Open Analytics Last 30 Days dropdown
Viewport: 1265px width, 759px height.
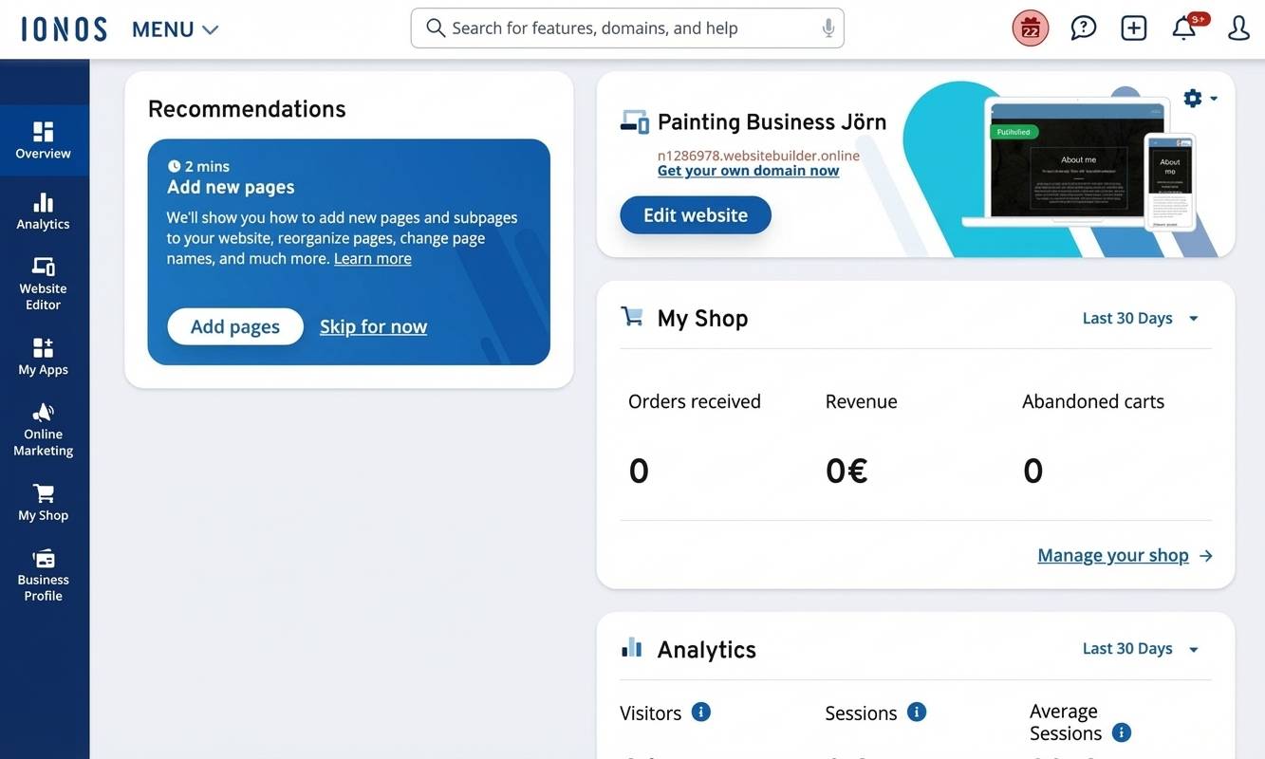[1140, 649]
